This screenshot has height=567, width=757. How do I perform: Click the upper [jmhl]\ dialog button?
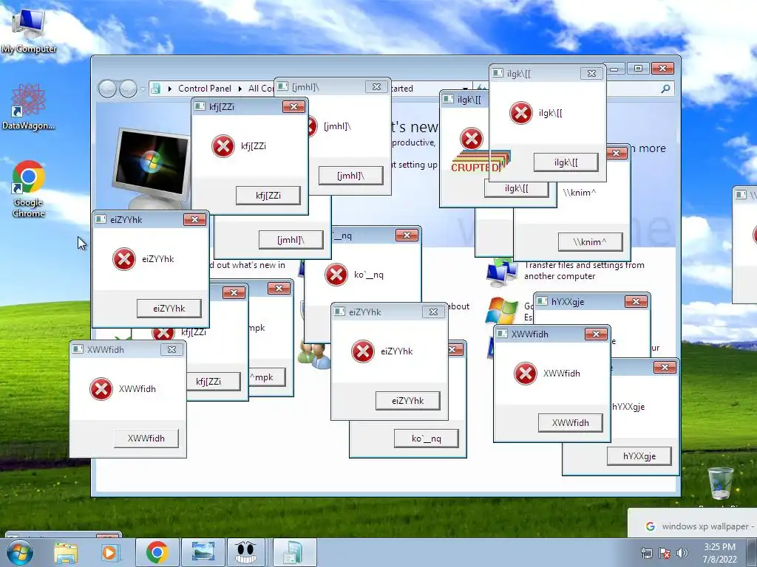coord(351,176)
